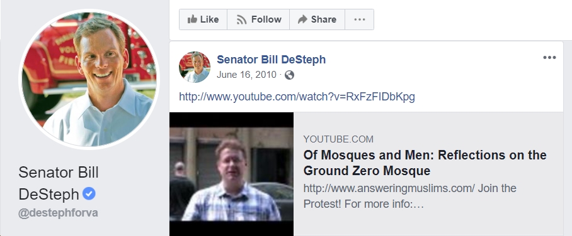572x236 pixels.
Task: Open the page's more options ellipsis
Action: click(x=359, y=19)
